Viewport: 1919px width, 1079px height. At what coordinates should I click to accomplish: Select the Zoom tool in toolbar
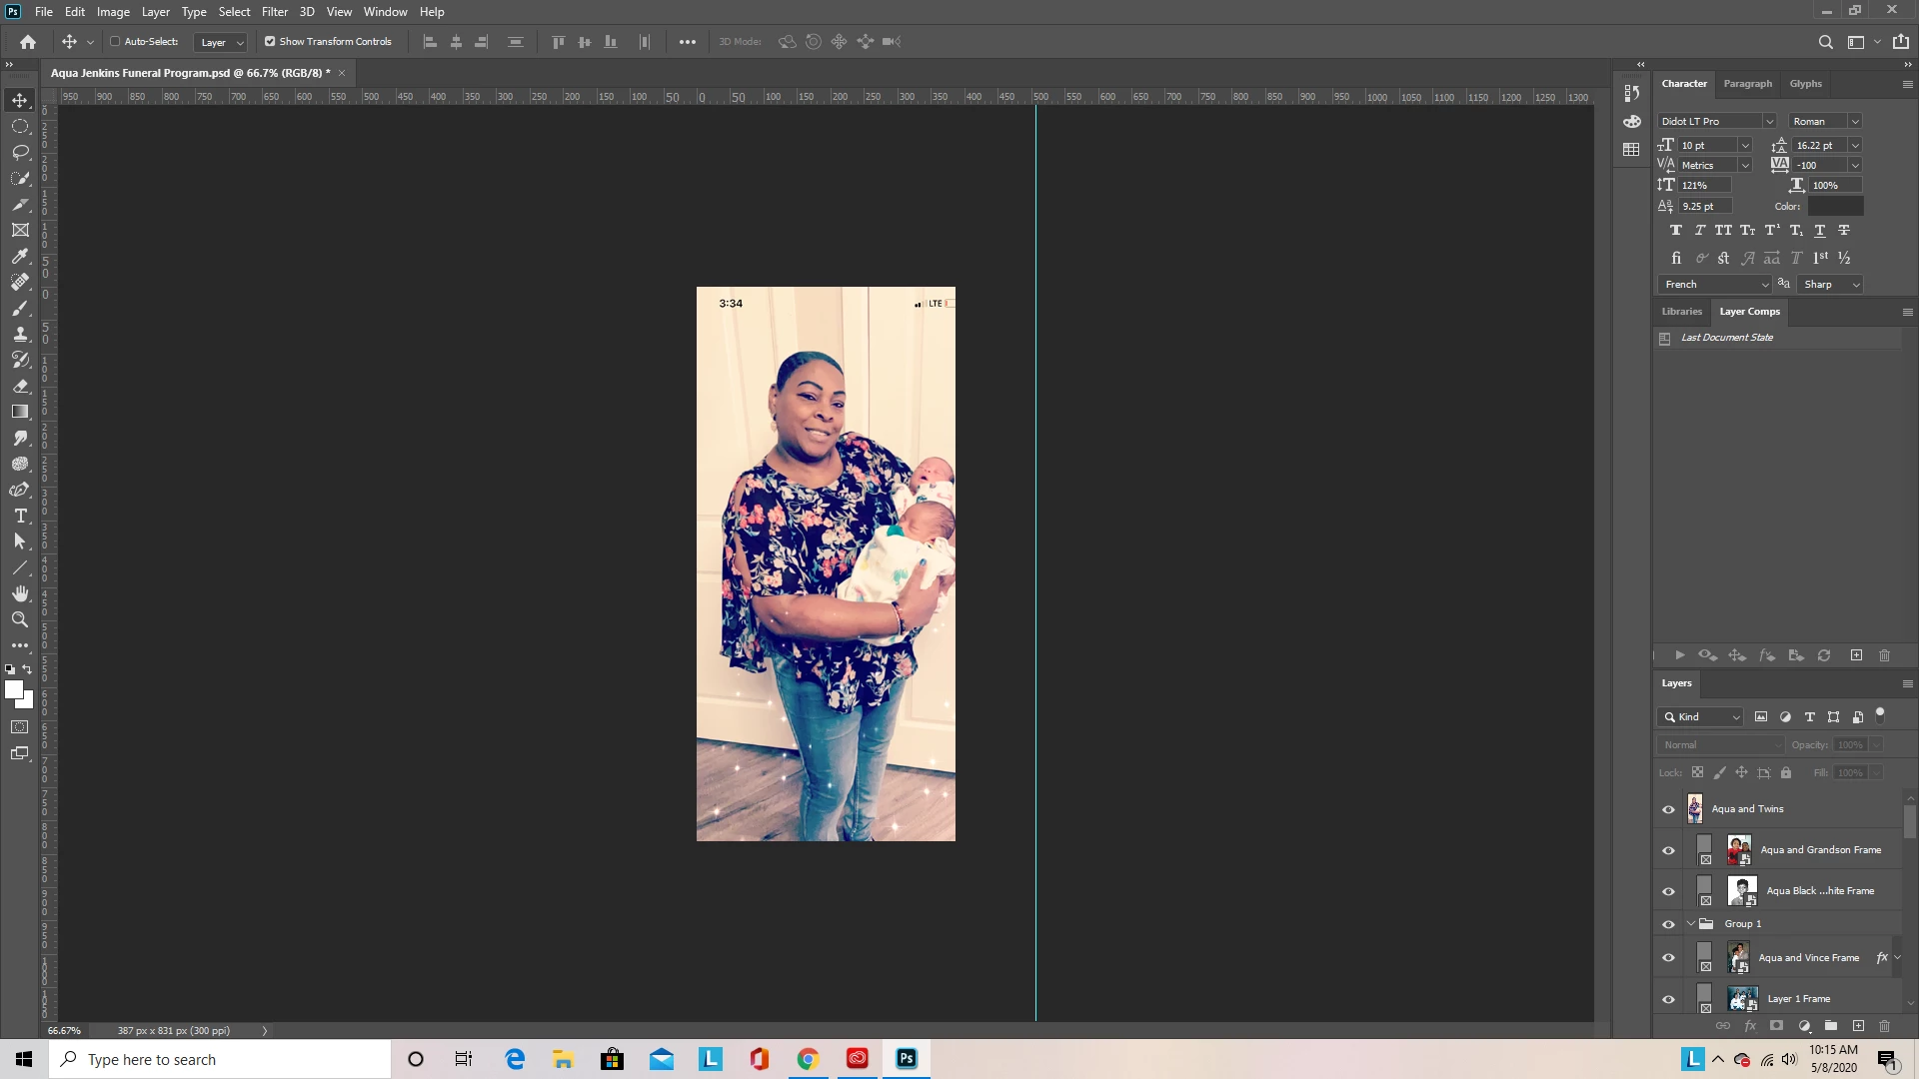(20, 619)
